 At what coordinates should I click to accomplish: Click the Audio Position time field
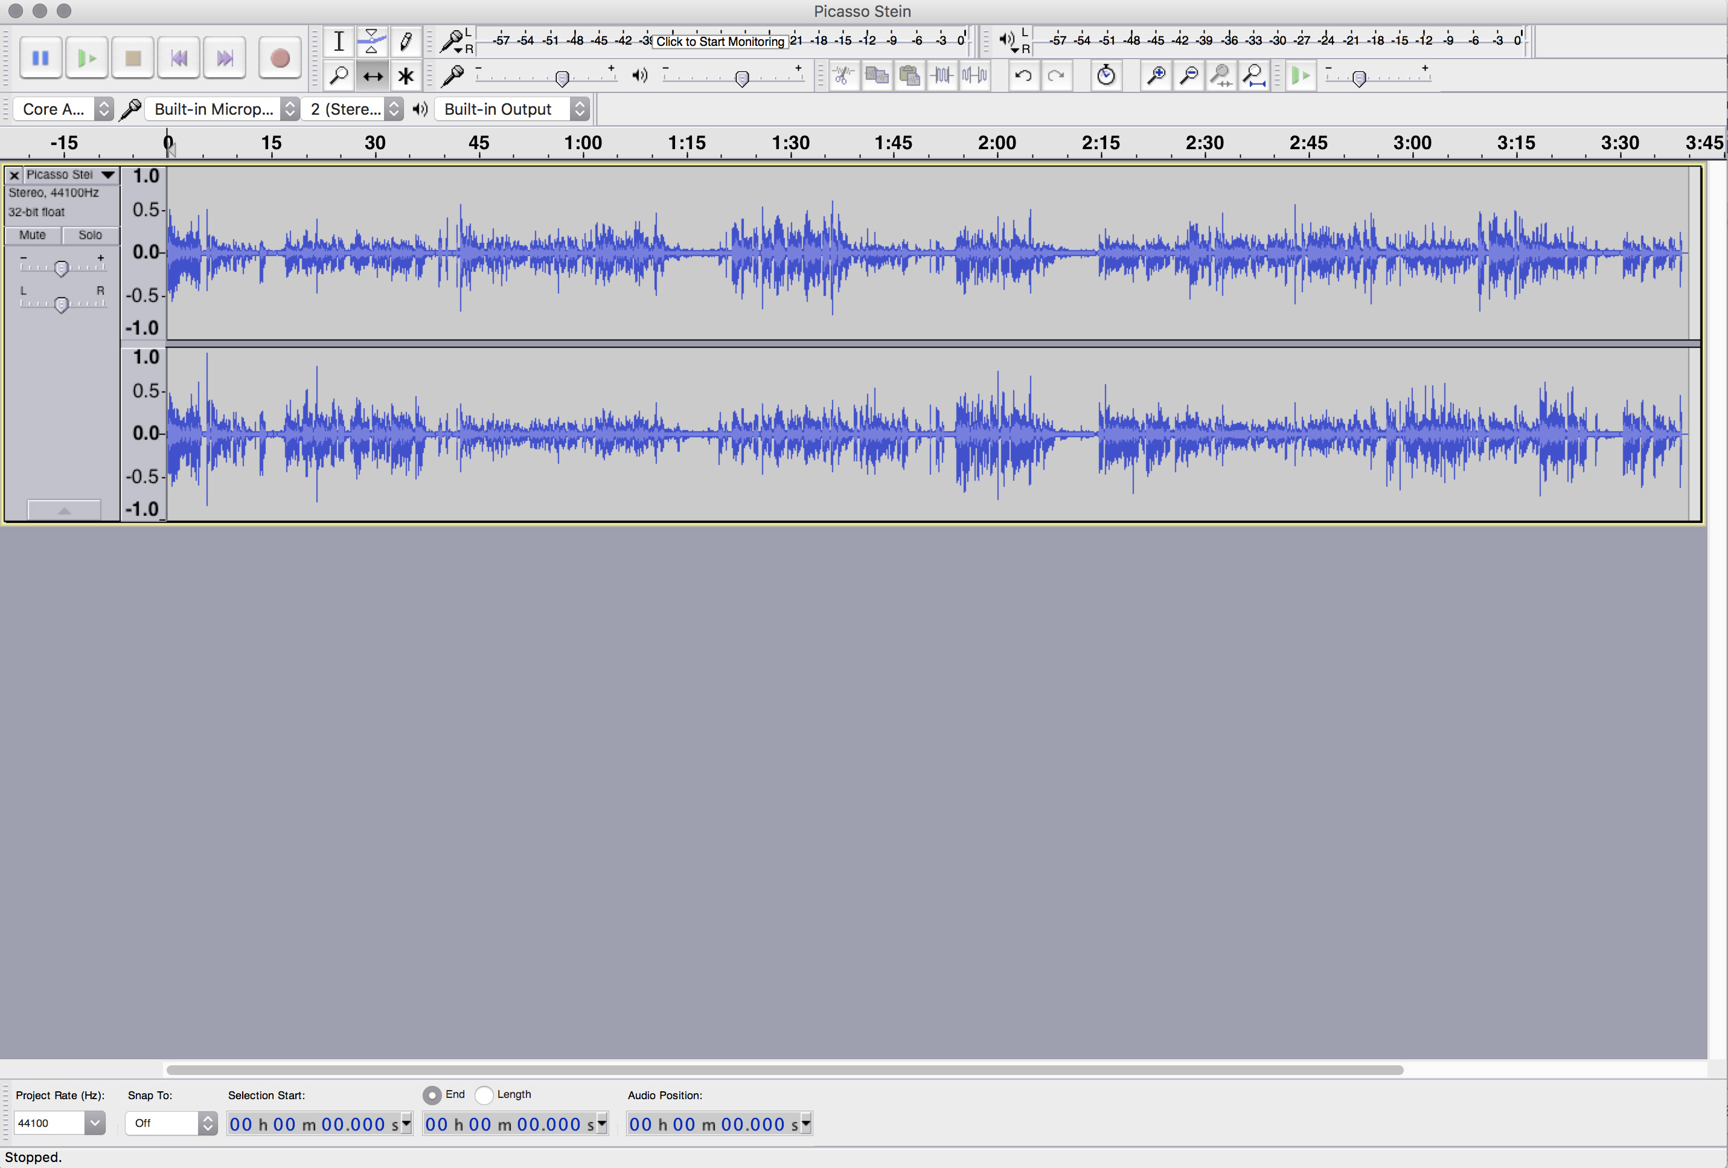point(719,1124)
